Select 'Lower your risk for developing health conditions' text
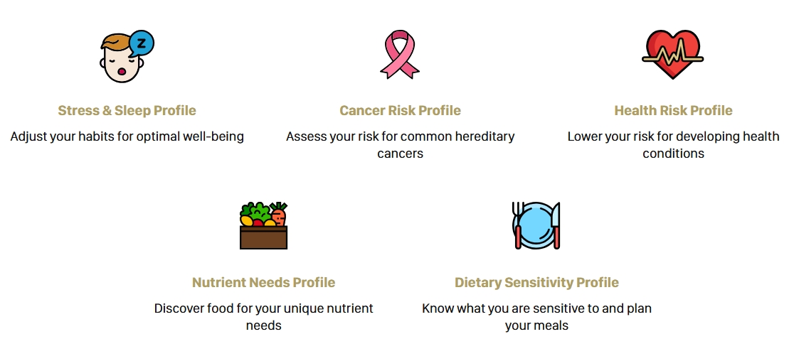 673,145
